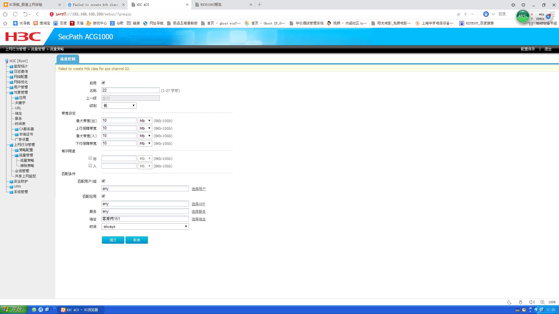Toggle the 启用 checkbox
This screenshot has height=314, width=559.
103,83
